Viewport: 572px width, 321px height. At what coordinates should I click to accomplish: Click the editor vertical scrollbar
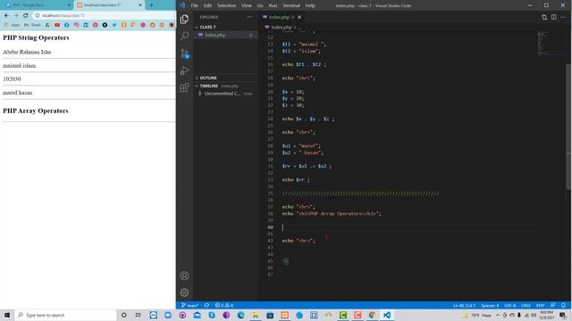[569, 127]
